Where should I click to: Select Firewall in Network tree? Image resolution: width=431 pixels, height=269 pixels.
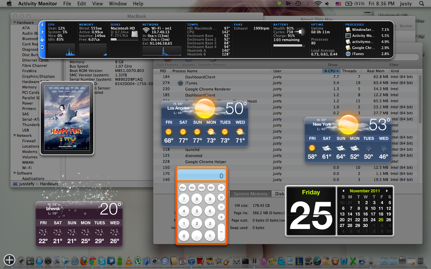pyautogui.click(x=29, y=141)
